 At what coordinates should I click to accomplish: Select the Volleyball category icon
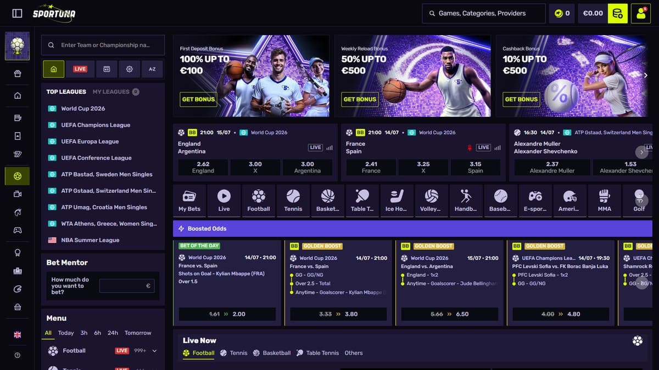[x=431, y=201]
